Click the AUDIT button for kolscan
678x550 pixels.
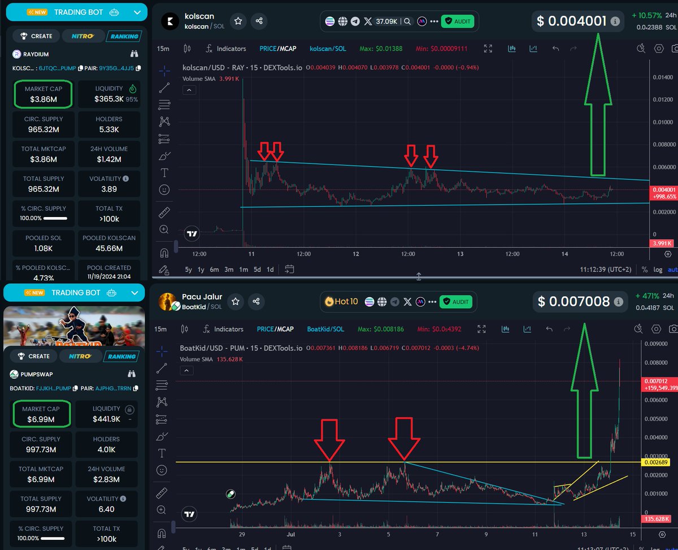tap(458, 21)
